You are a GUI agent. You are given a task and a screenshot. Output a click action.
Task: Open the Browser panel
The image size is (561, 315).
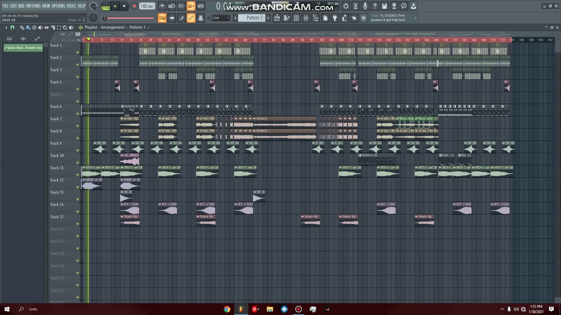pos(316,18)
